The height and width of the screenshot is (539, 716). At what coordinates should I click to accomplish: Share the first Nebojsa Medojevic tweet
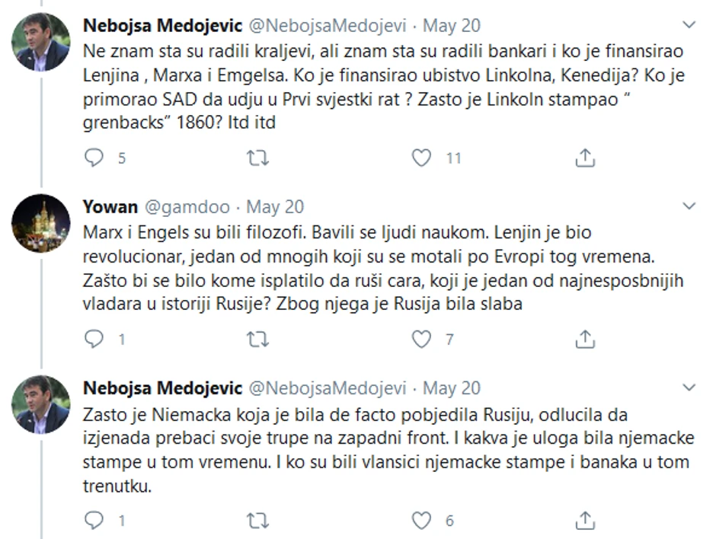[584, 158]
